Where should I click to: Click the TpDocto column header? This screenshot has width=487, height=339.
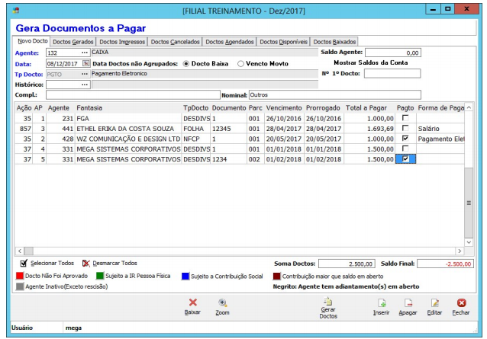[x=195, y=108]
